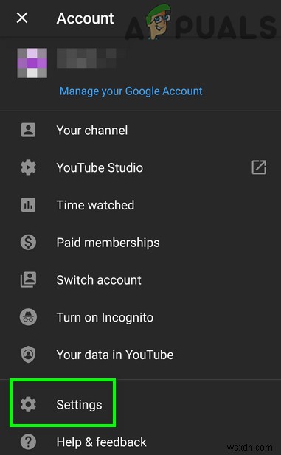
Task: Tap the Switch account stacked-person icon
Action: tap(28, 279)
